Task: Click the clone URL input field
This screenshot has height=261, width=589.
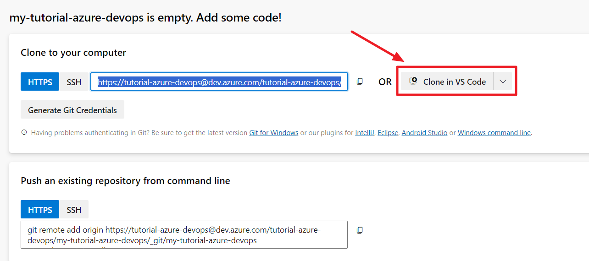Action: [x=219, y=82]
